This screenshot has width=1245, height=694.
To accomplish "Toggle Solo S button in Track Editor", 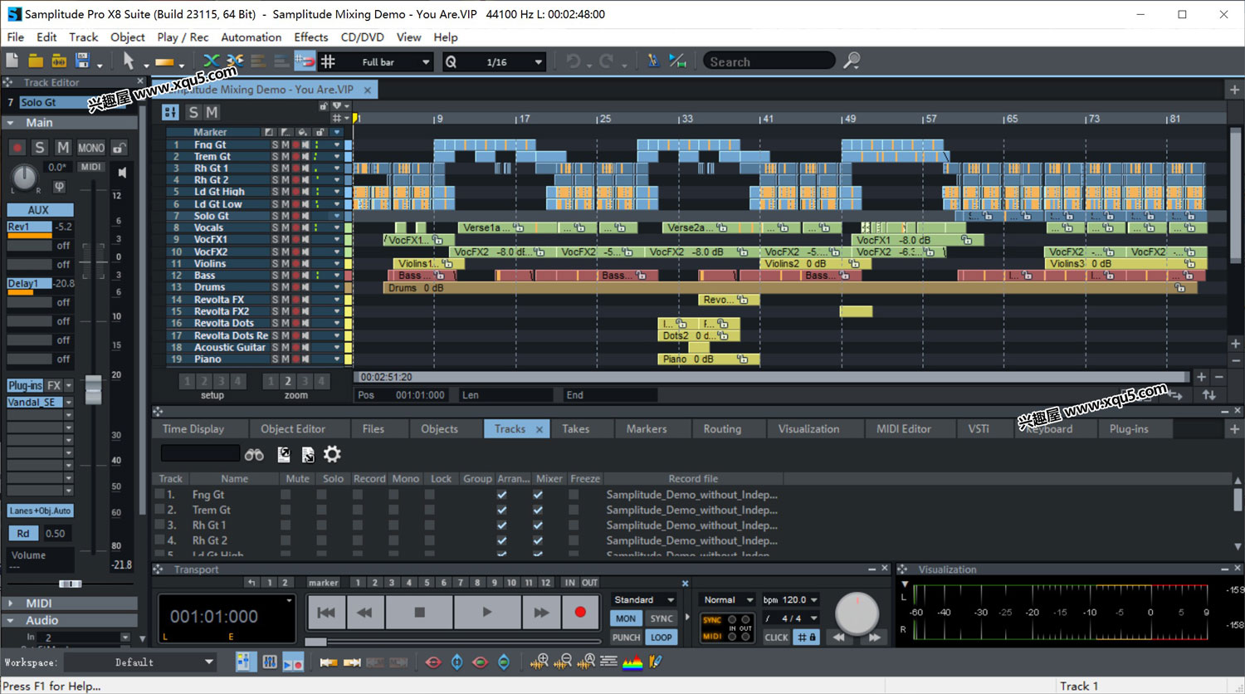I will tap(39, 148).
